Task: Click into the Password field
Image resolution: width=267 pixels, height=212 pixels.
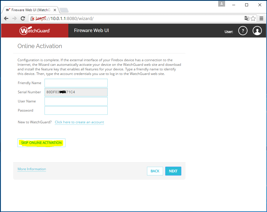Action: coord(76,110)
